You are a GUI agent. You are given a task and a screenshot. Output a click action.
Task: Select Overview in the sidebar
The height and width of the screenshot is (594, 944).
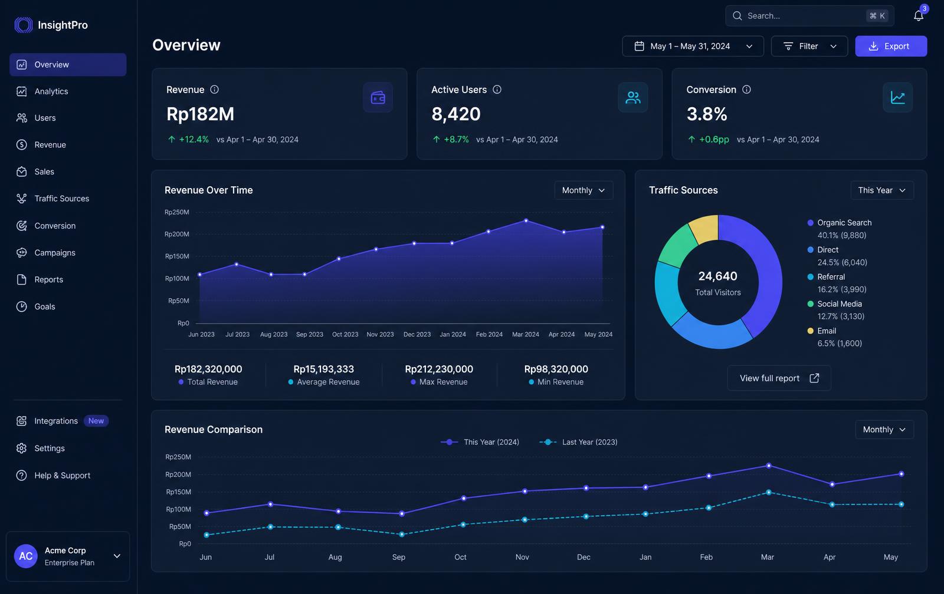[68, 65]
